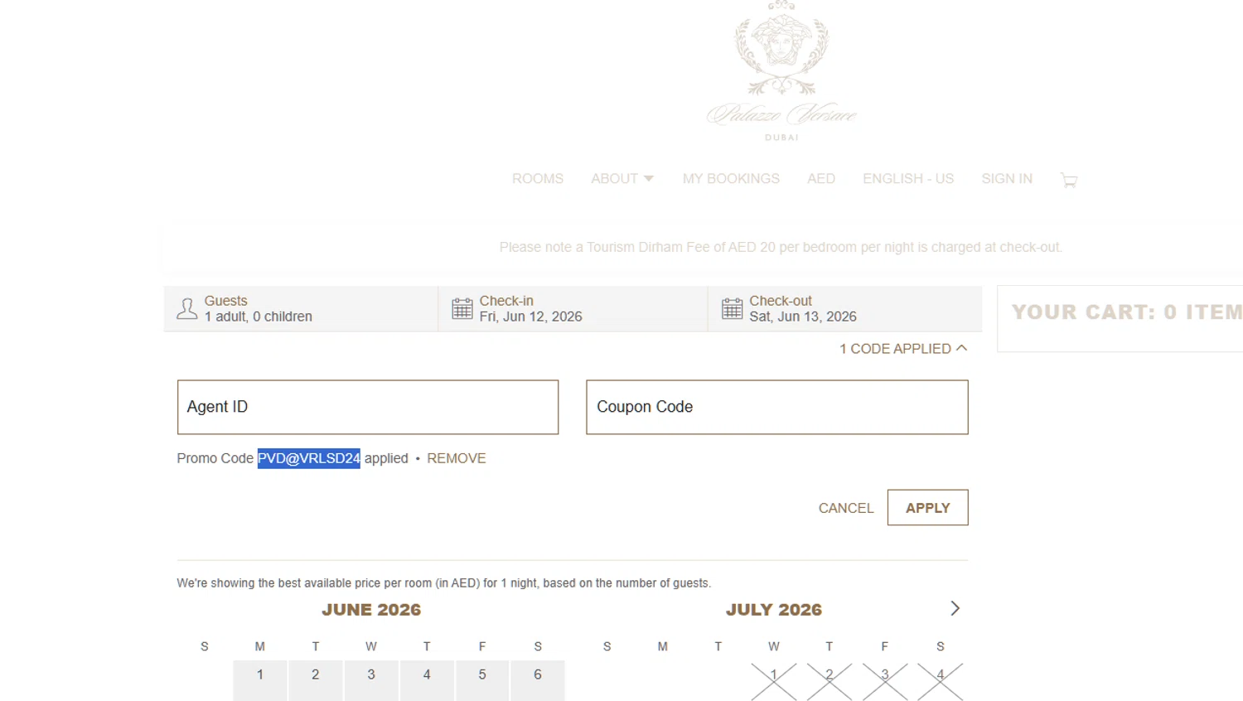Go to next calendar month arrow
Image resolution: width=1243 pixels, height=701 pixels.
click(x=955, y=608)
